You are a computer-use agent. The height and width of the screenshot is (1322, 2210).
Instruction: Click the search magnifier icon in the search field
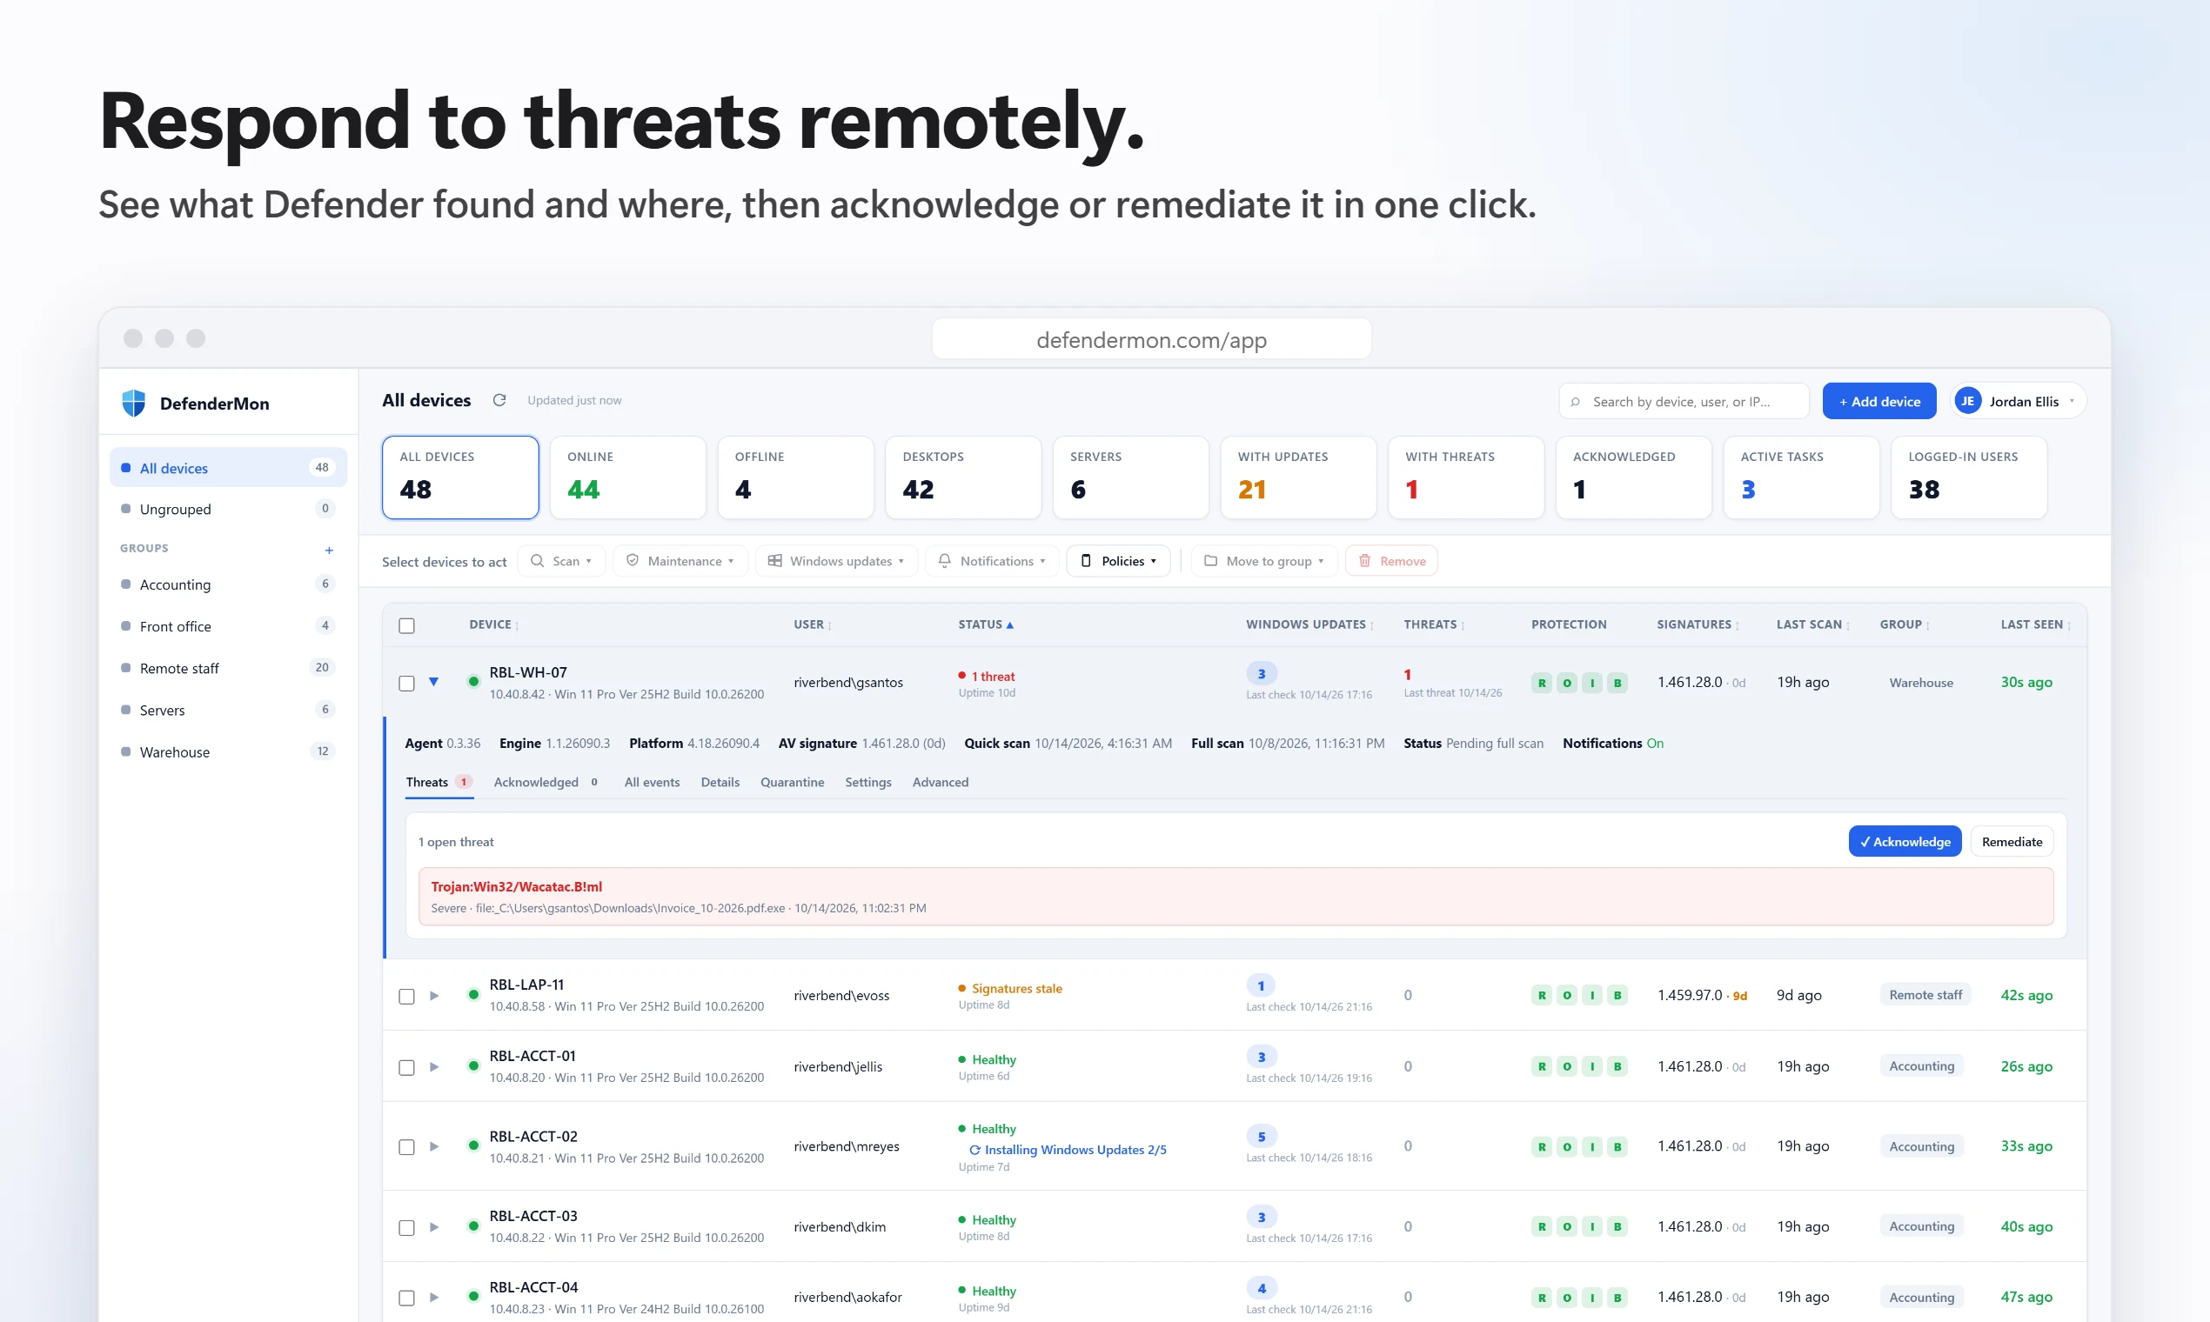point(1575,402)
